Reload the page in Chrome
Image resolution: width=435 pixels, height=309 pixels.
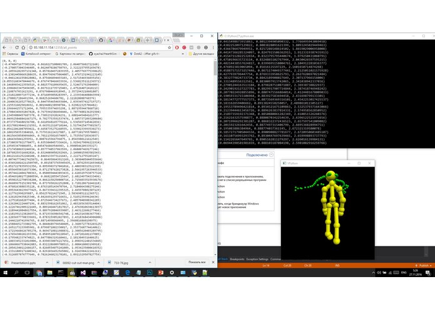pyautogui.click(x=17, y=48)
